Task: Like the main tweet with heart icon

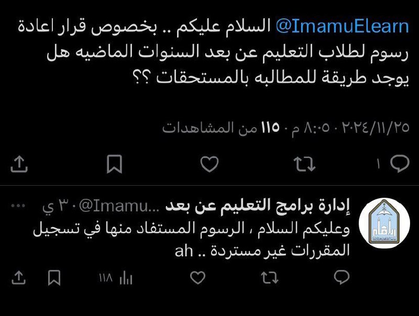Action: tap(210, 164)
